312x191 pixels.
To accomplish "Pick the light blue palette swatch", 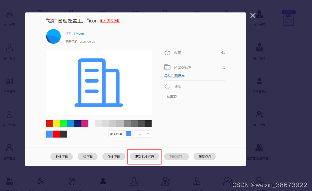I will [71, 124].
